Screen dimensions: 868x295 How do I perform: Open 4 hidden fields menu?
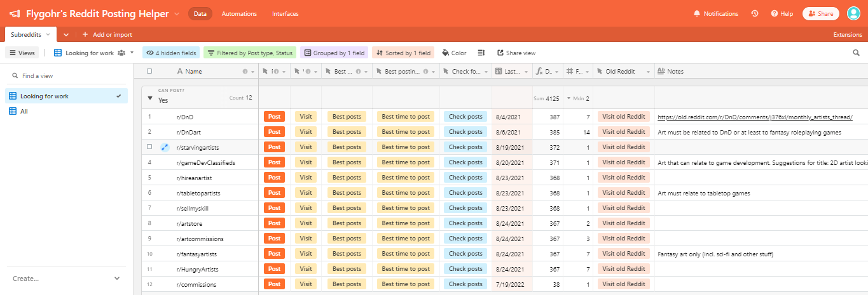[x=170, y=53]
